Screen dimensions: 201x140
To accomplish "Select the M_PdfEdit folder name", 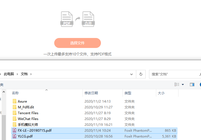I will (x=26, y=107).
